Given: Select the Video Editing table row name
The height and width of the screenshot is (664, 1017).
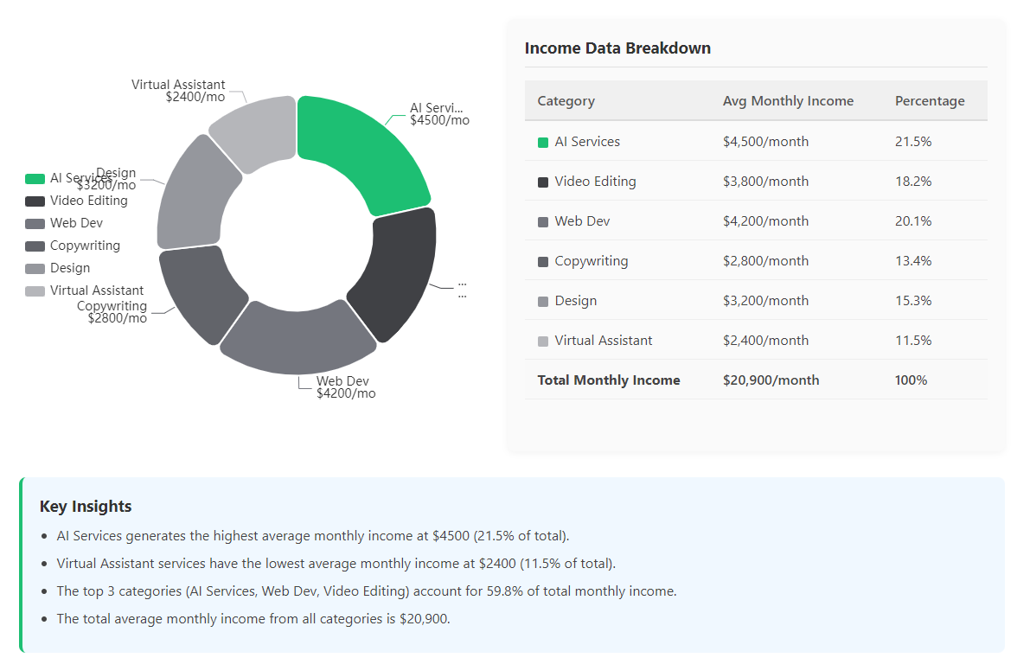Looking at the screenshot, I should pyautogui.click(x=595, y=182).
